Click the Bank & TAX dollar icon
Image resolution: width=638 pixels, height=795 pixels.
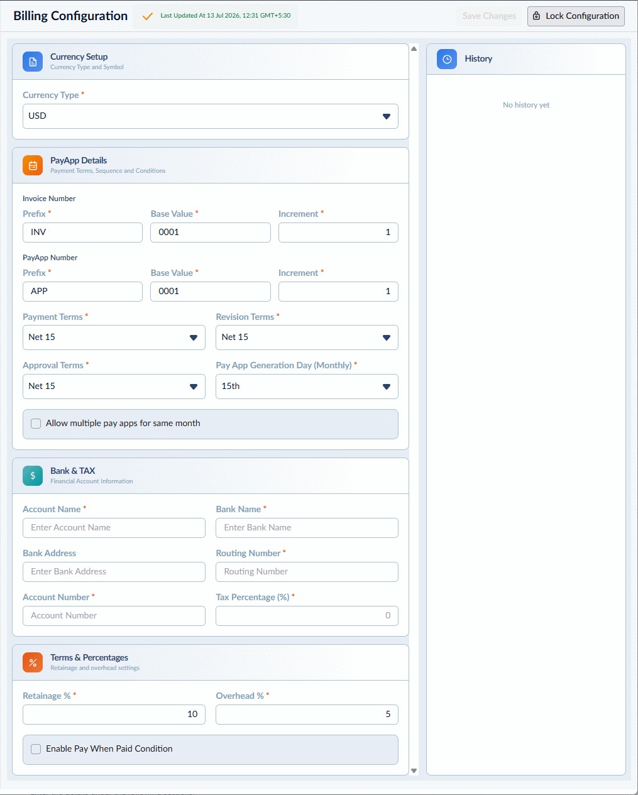tap(33, 476)
